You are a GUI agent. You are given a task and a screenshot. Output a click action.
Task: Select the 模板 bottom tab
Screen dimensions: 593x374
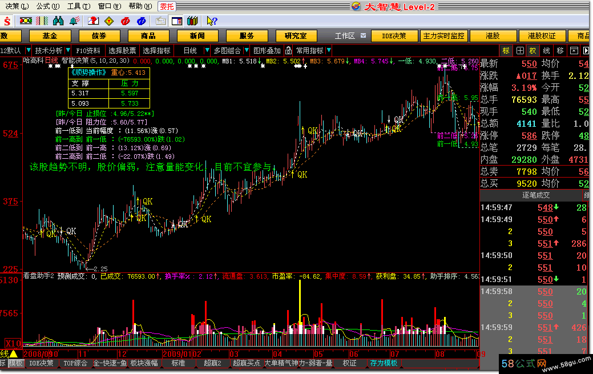(16, 363)
